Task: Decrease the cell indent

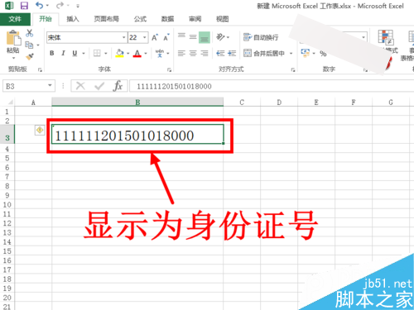Action: tap(220, 53)
